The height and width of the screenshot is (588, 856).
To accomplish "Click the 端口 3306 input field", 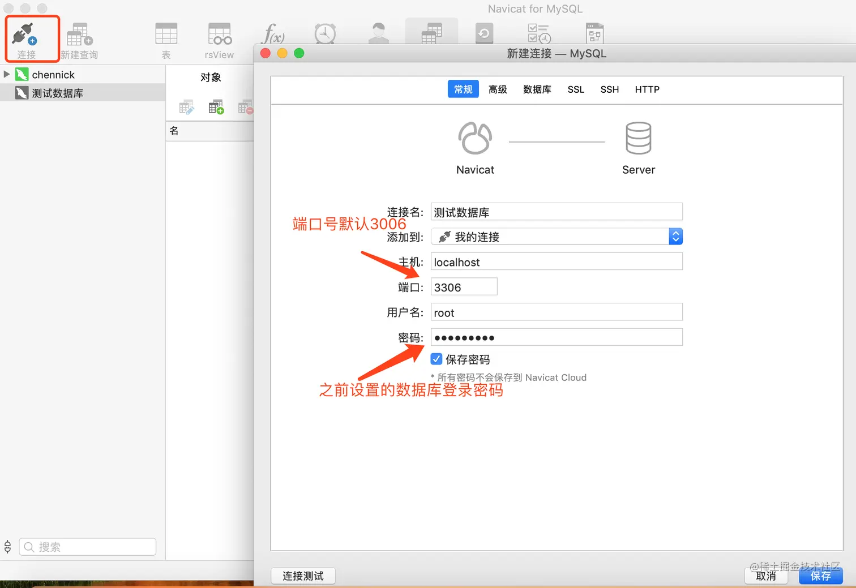I will coord(464,287).
